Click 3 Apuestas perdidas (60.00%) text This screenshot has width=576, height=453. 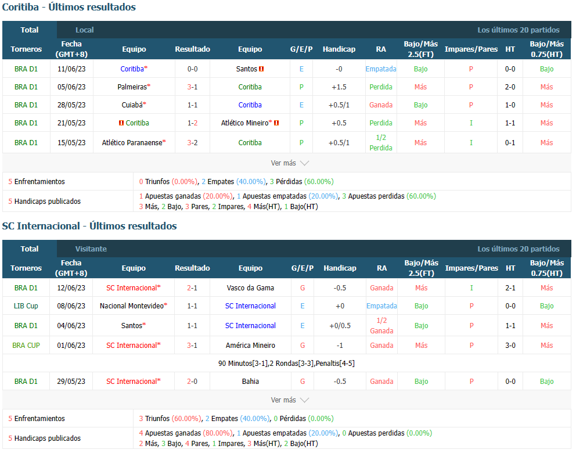coord(389,196)
